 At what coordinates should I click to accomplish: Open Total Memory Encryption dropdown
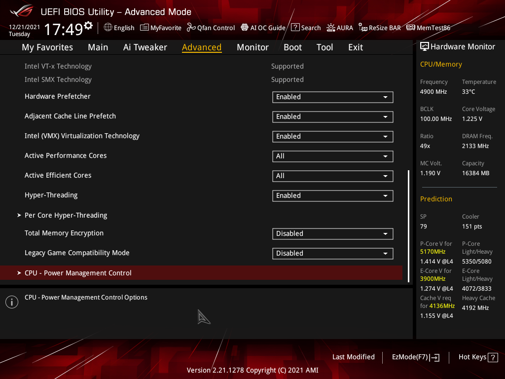(333, 233)
